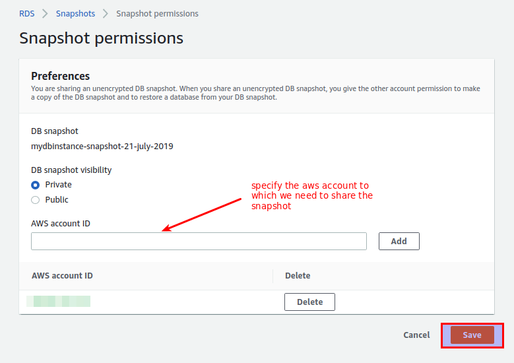Viewport: 514px width, 363px height.
Task: Click the Snapshot permissions page heading
Action: tap(101, 38)
